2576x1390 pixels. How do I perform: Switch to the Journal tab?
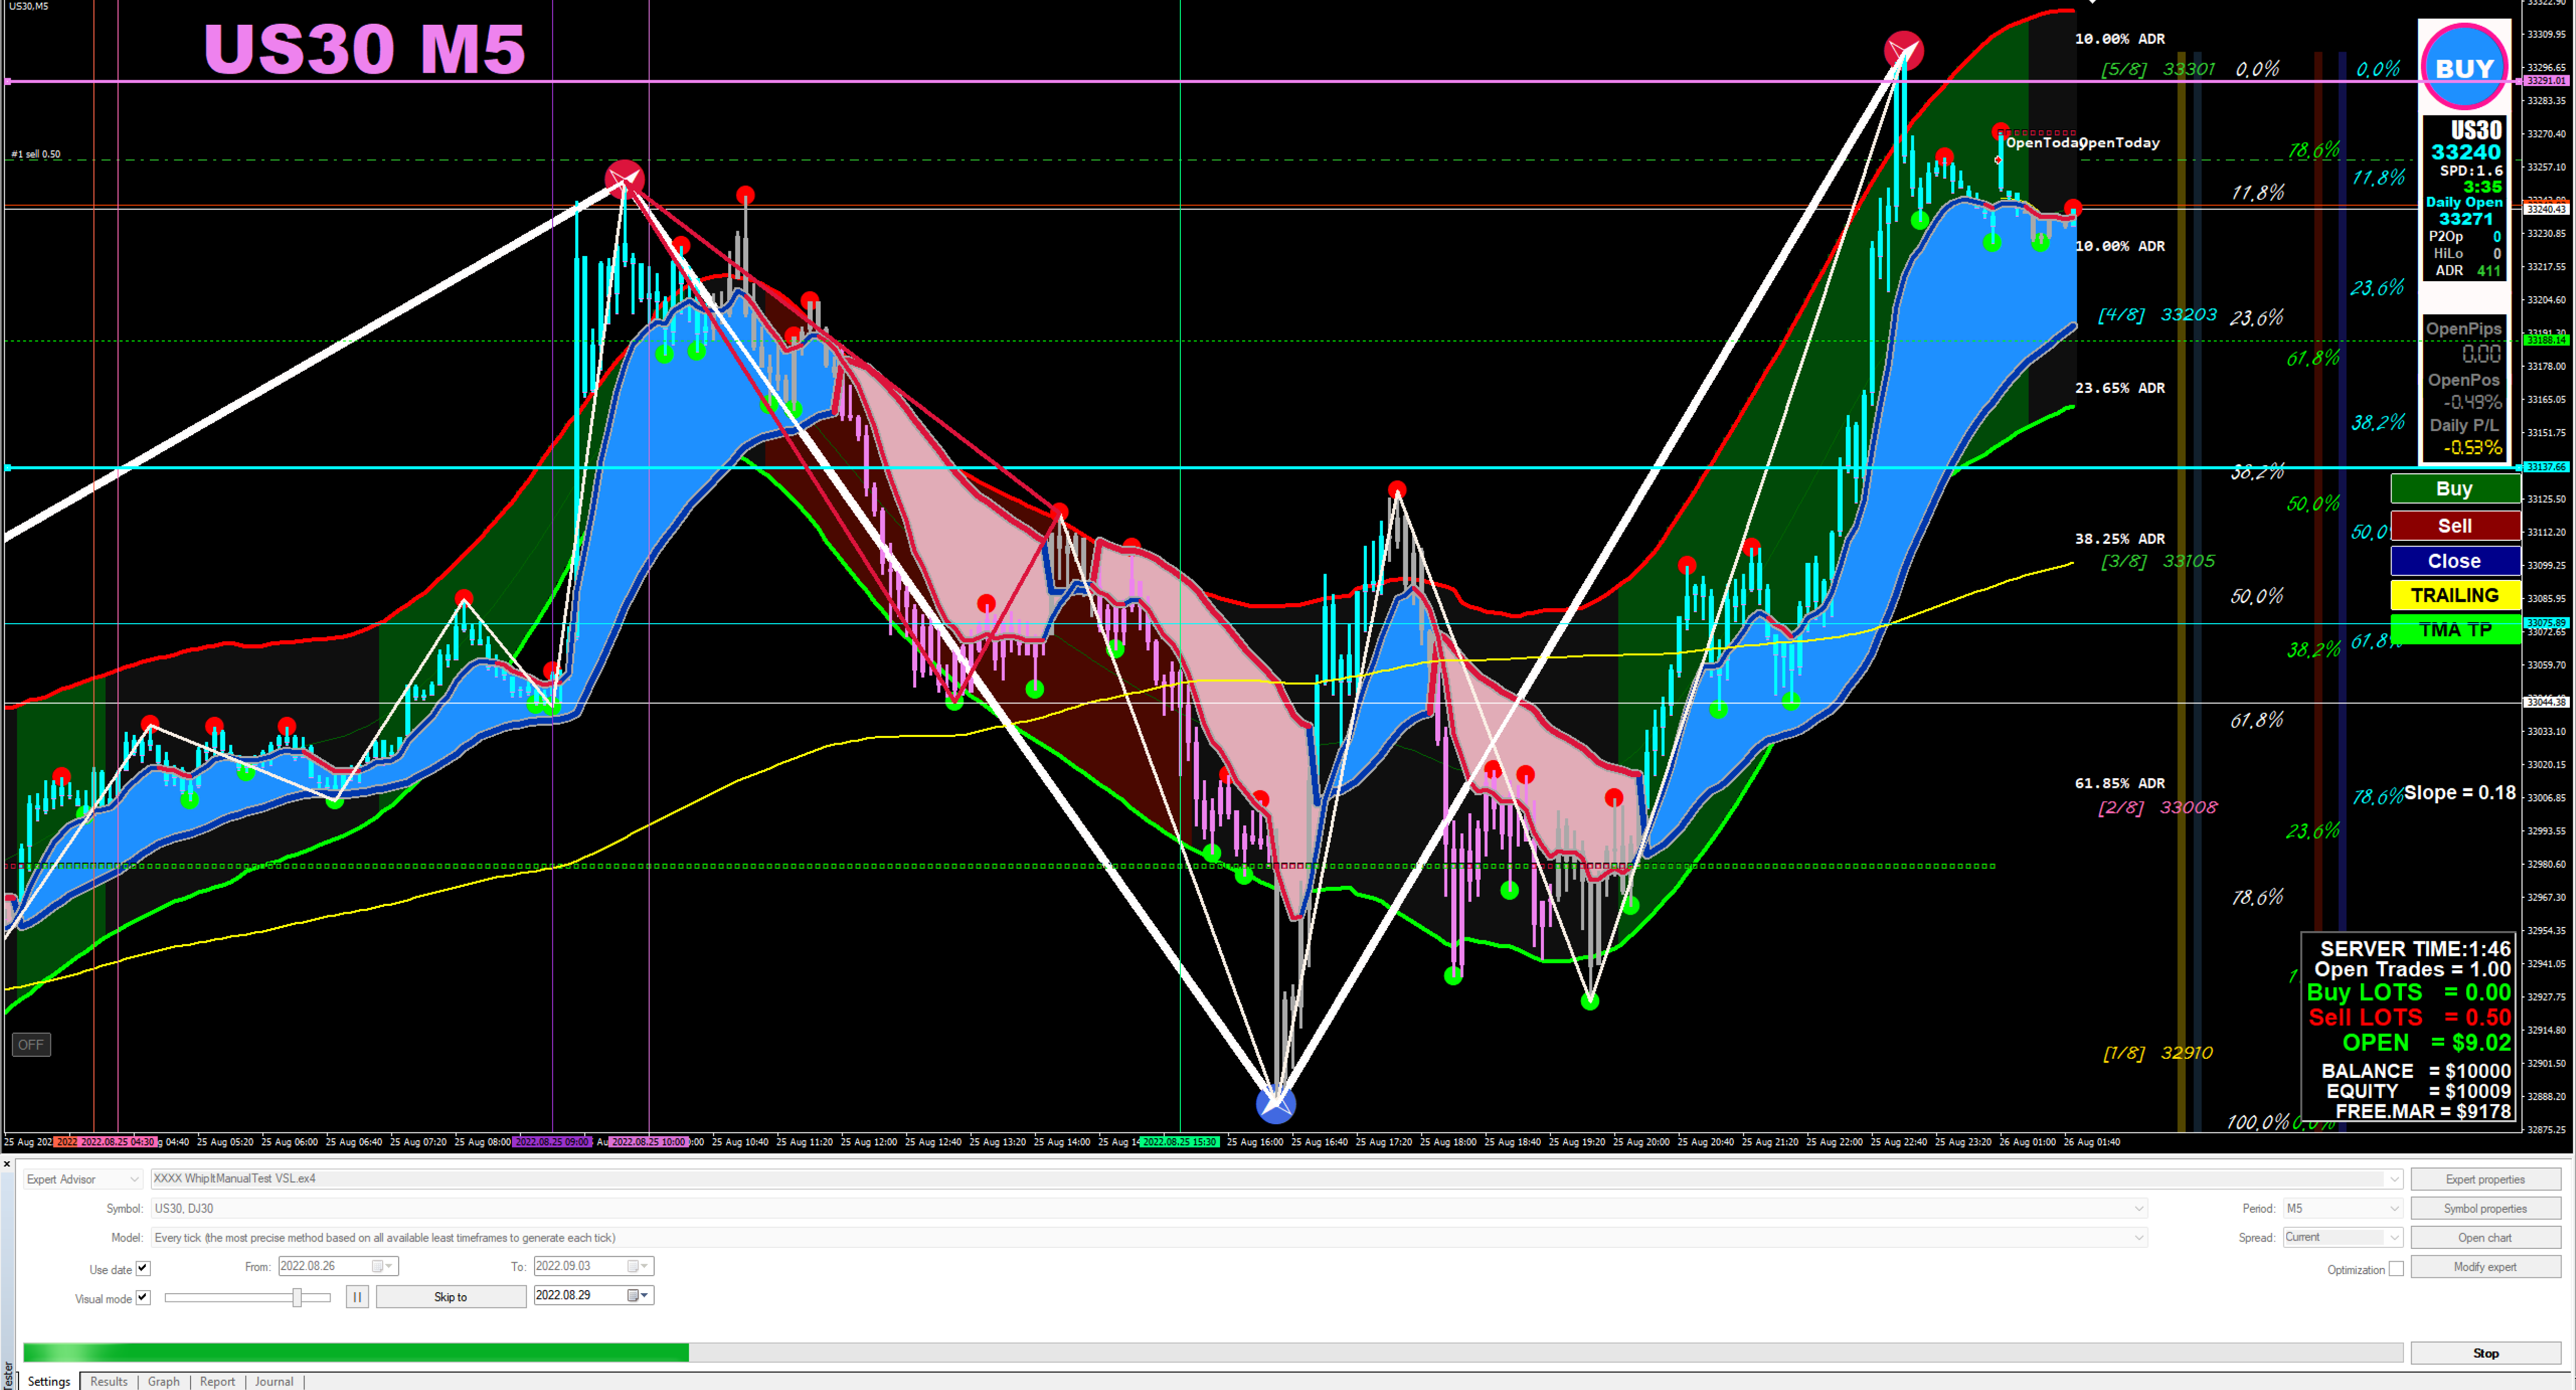[x=274, y=1381]
